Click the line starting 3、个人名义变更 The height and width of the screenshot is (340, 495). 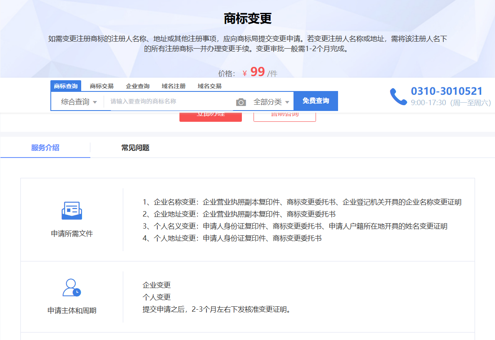[x=295, y=226]
